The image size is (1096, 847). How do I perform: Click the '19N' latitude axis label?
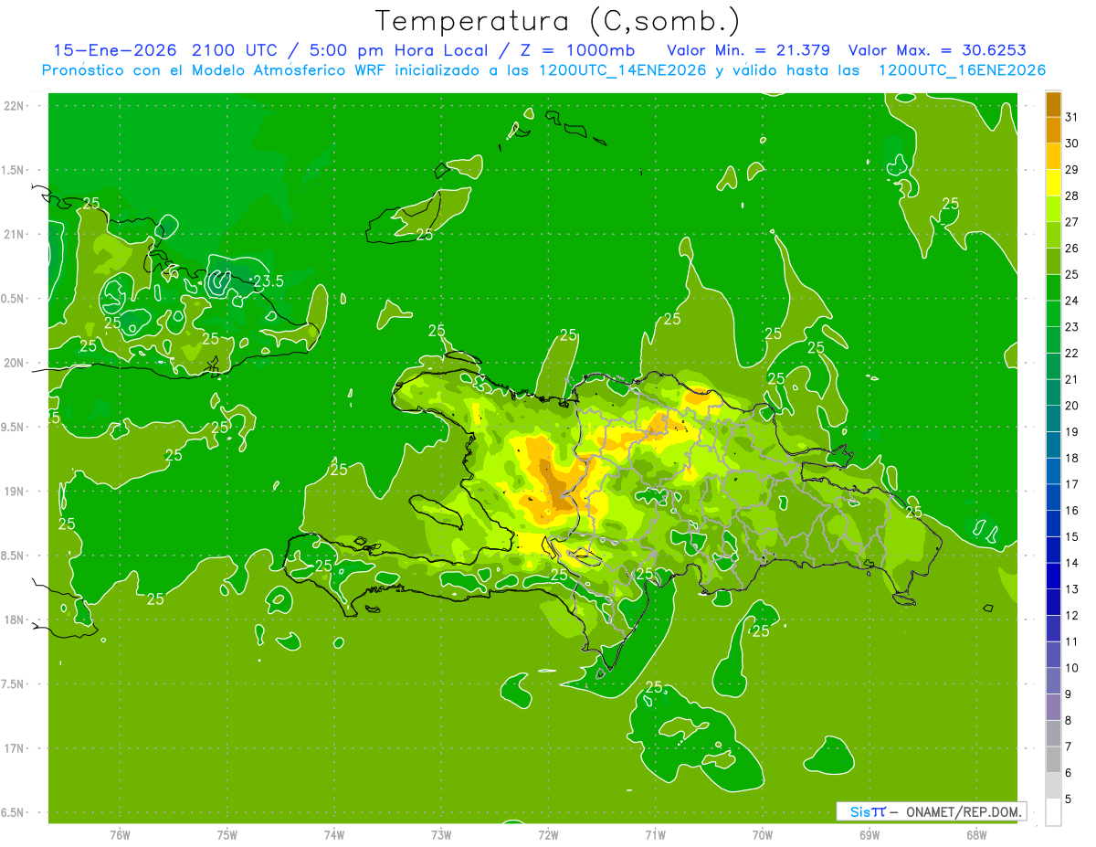(14, 491)
